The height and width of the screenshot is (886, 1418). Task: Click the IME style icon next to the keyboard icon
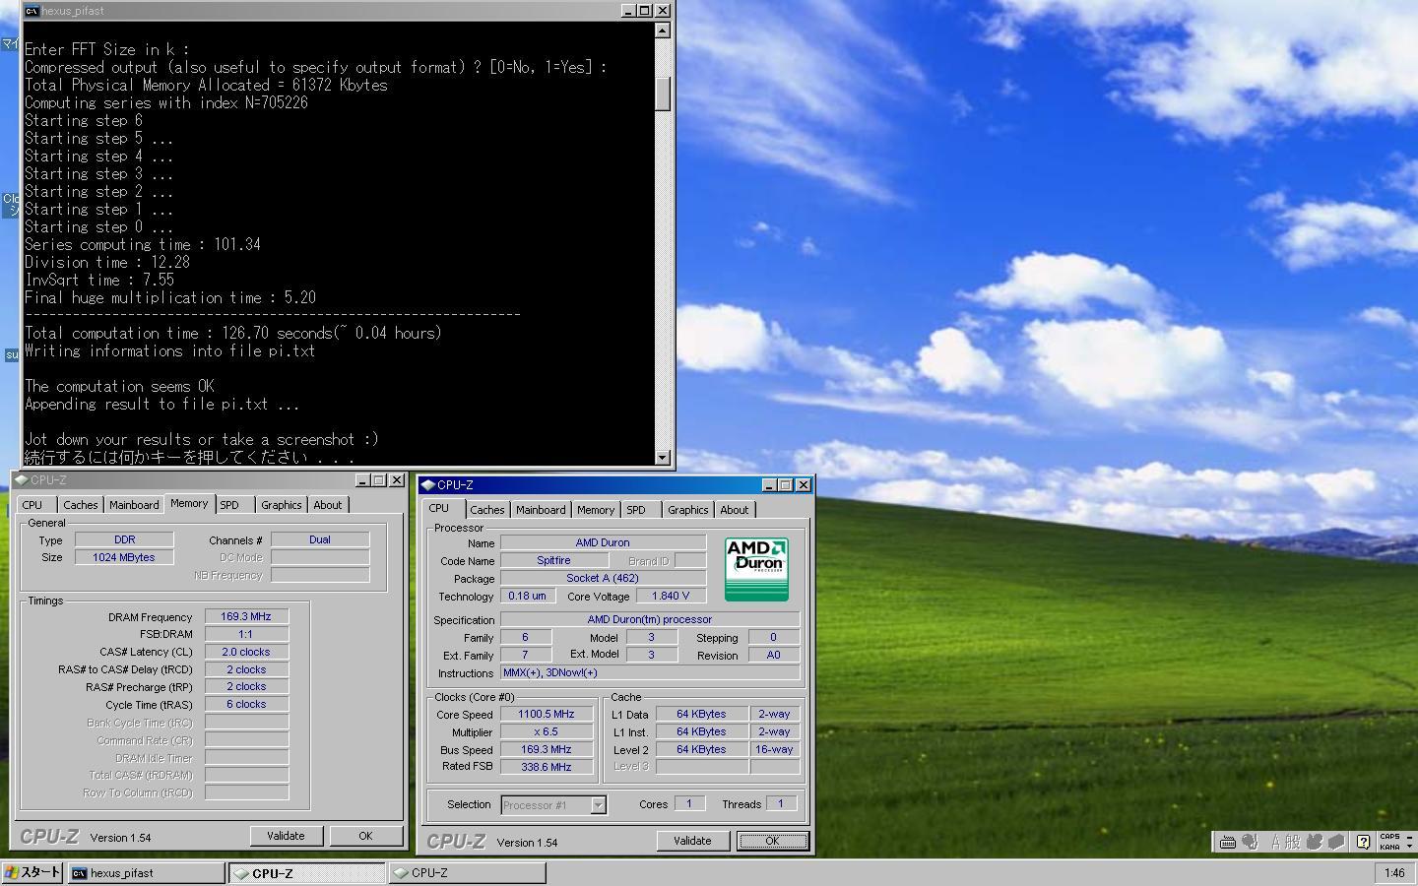(1250, 842)
